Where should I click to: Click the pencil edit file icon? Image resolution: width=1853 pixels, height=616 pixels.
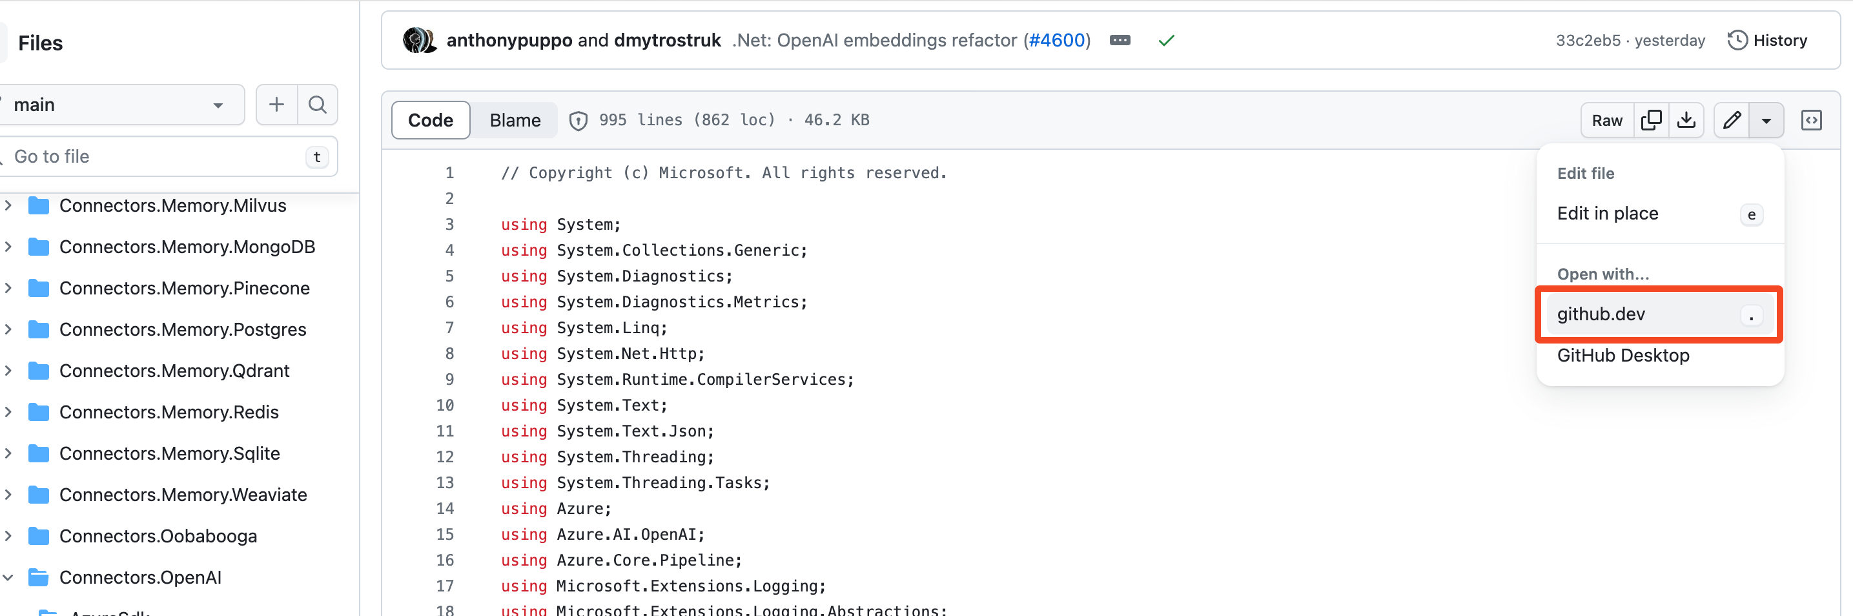(x=1732, y=120)
